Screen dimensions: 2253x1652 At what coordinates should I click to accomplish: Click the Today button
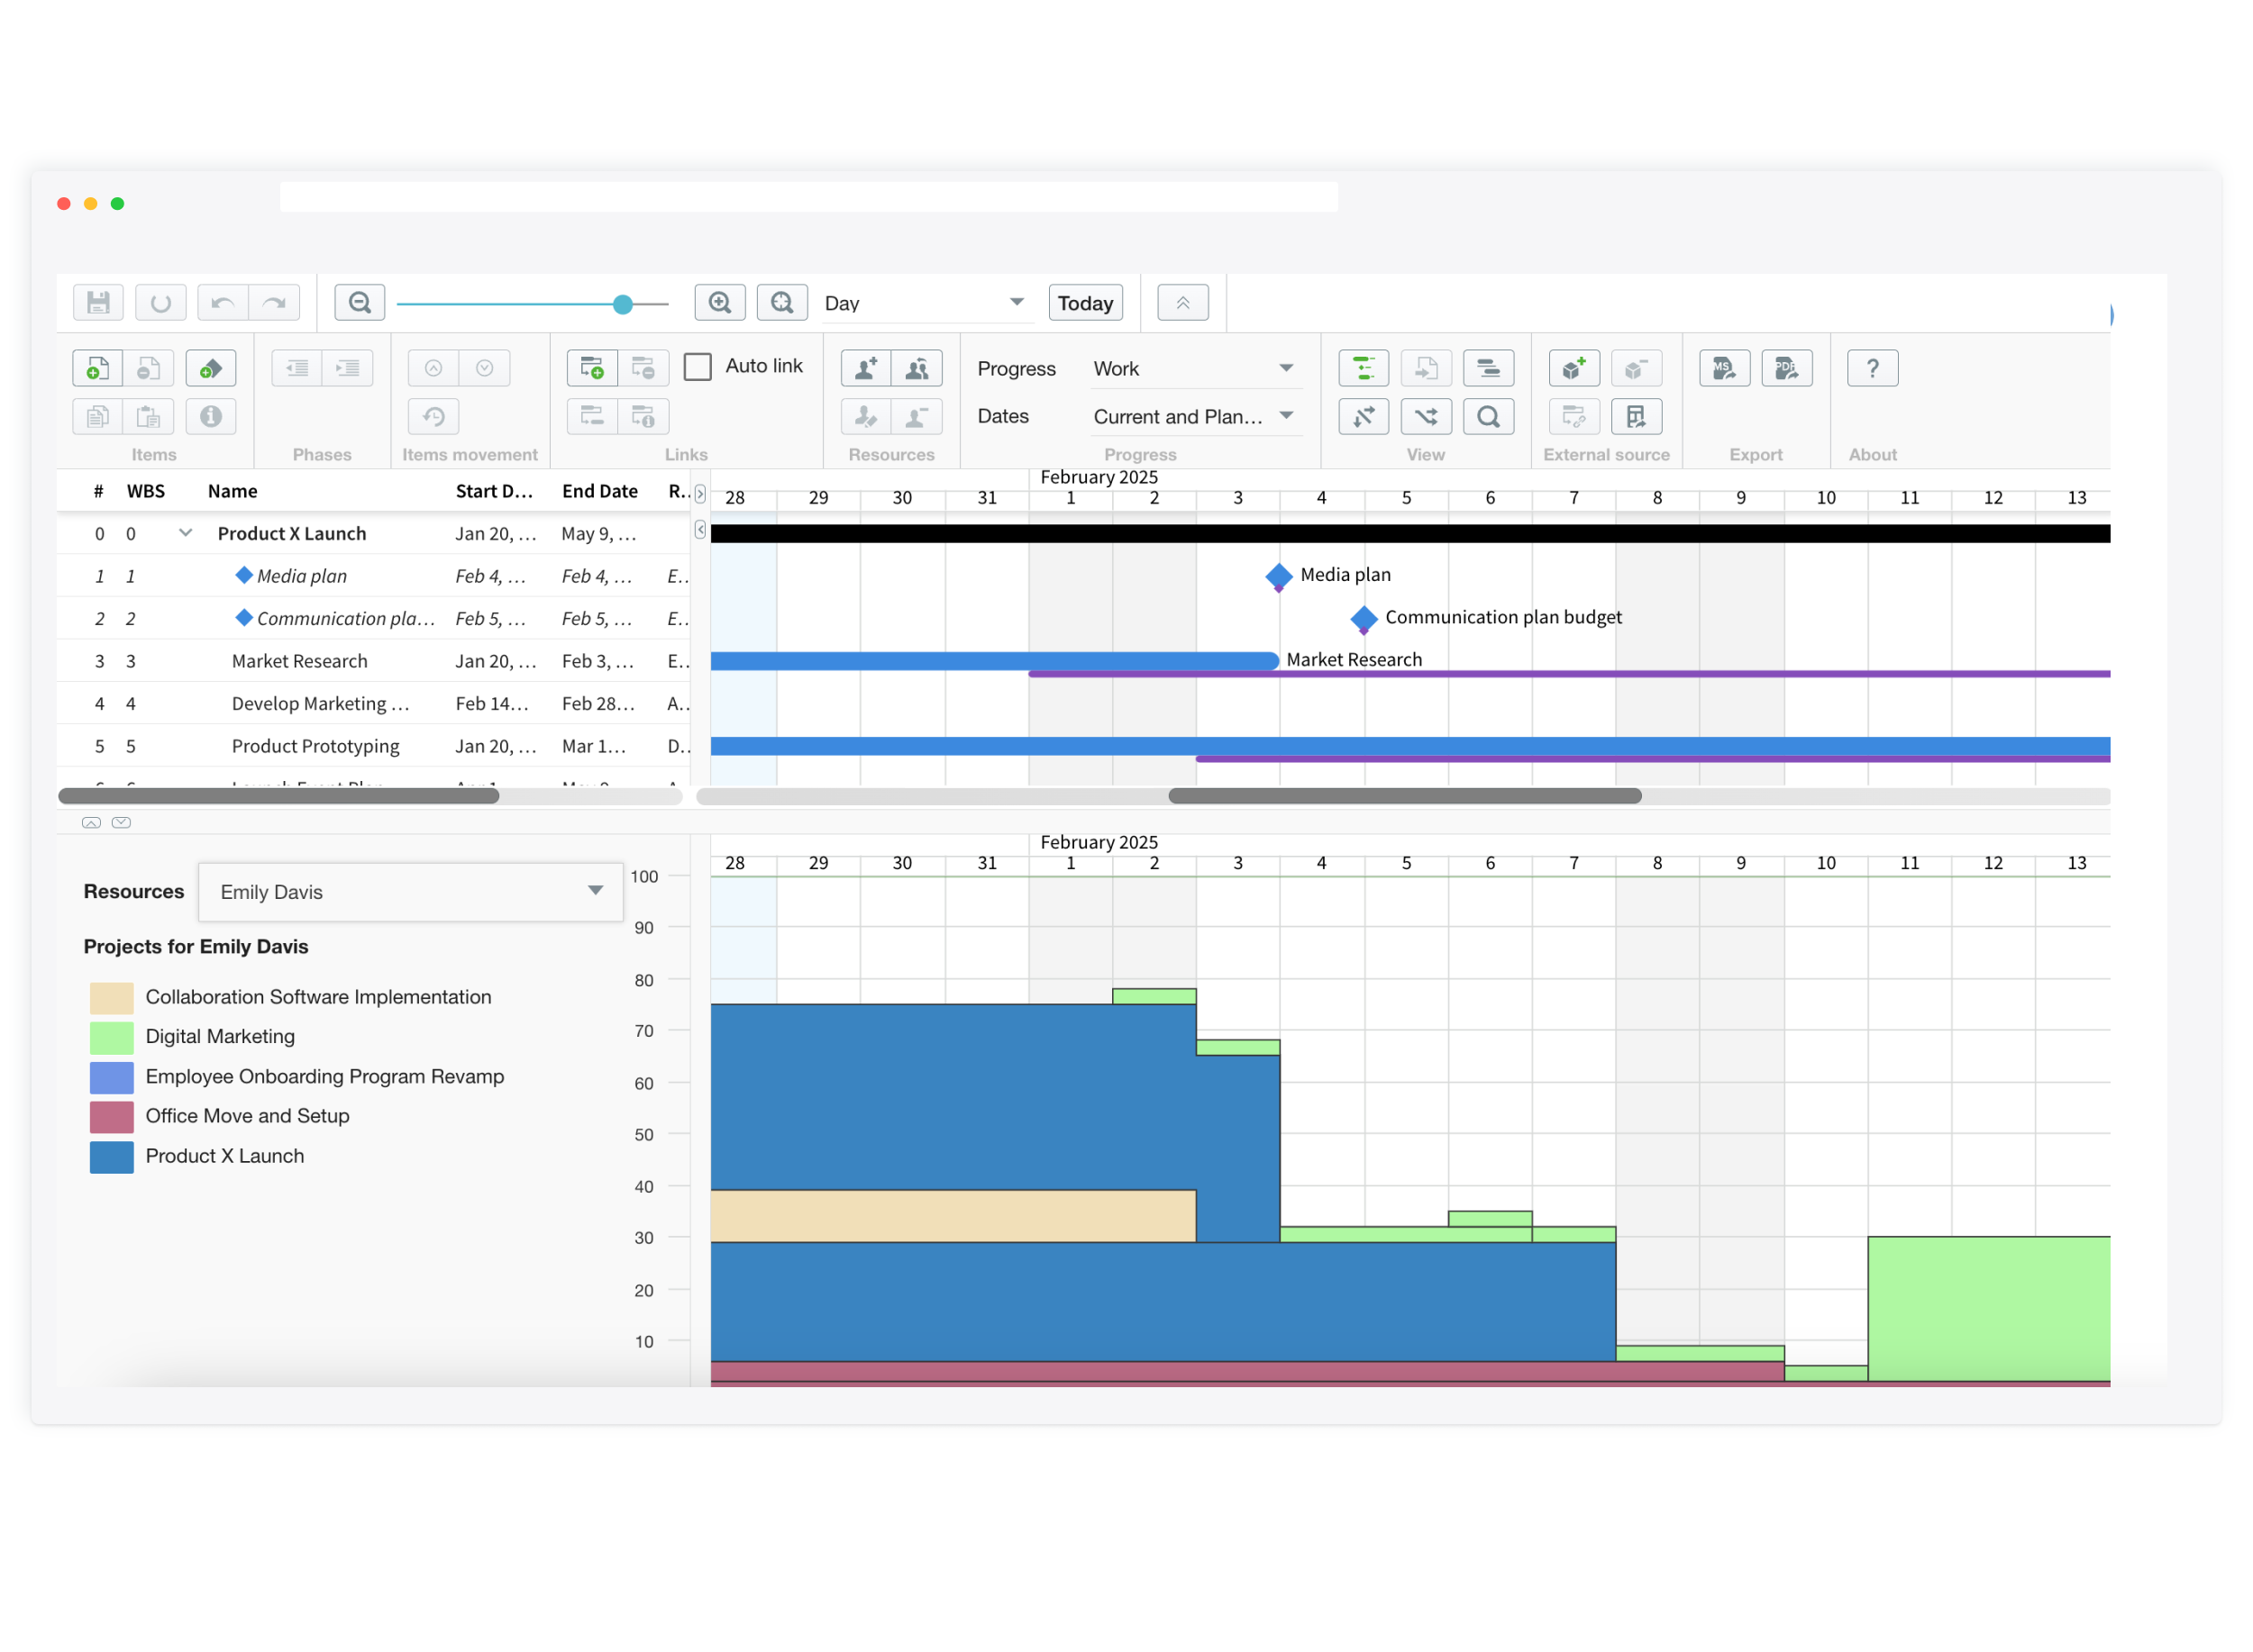coord(1084,303)
